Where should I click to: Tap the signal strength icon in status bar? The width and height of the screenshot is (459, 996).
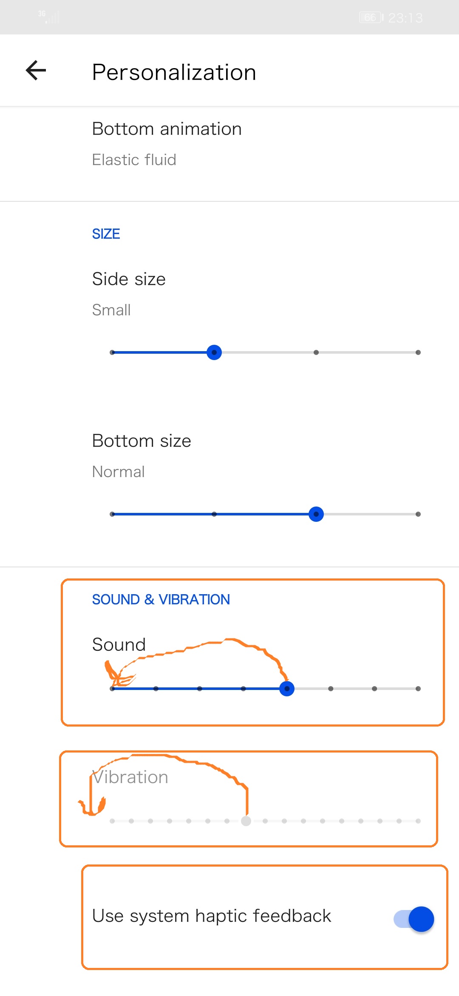48,17
